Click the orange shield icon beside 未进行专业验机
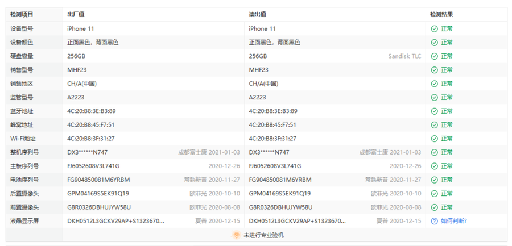Viewport: 512px width, 246px height. click(x=237, y=235)
